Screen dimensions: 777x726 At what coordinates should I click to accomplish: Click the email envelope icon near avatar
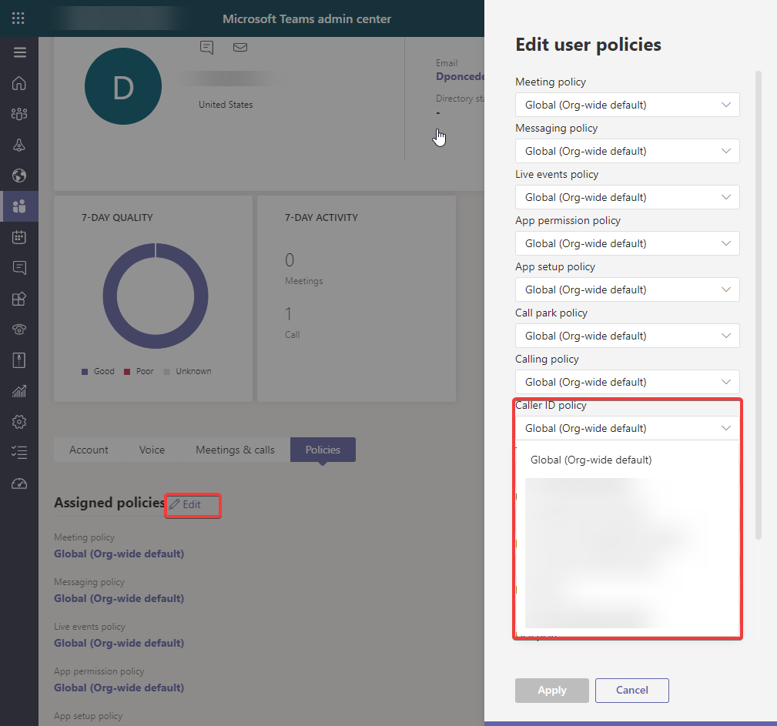pos(240,48)
